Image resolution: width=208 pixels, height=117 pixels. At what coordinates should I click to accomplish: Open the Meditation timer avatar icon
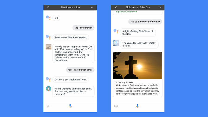click(49, 89)
